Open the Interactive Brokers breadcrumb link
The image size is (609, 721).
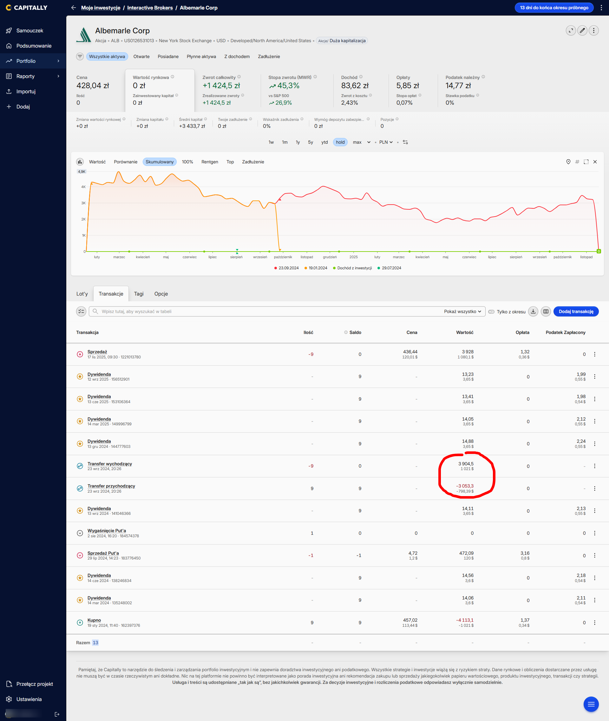[150, 8]
